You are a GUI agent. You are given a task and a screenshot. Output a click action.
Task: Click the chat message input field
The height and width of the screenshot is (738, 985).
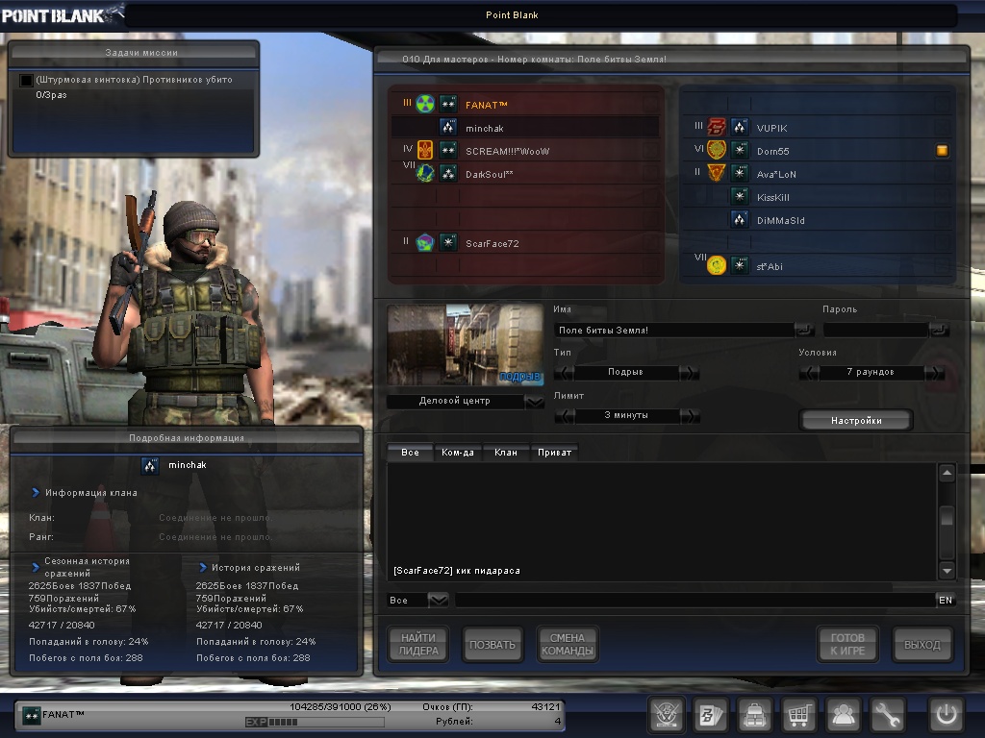695,600
